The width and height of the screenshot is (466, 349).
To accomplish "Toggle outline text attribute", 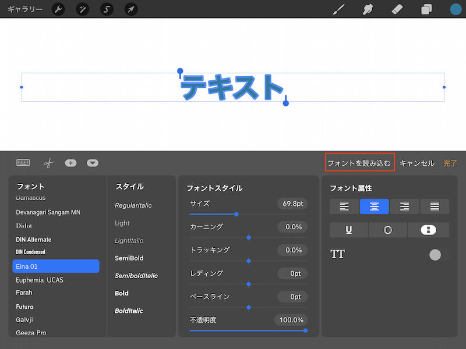I will click(387, 230).
